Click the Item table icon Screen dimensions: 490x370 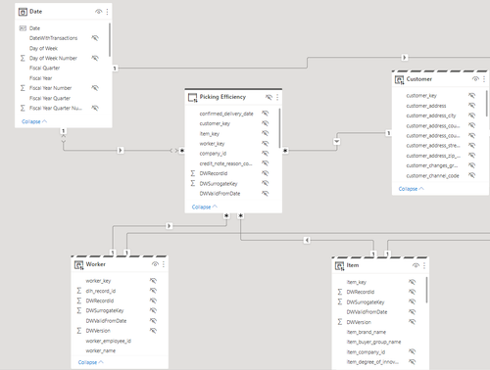tap(339, 266)
